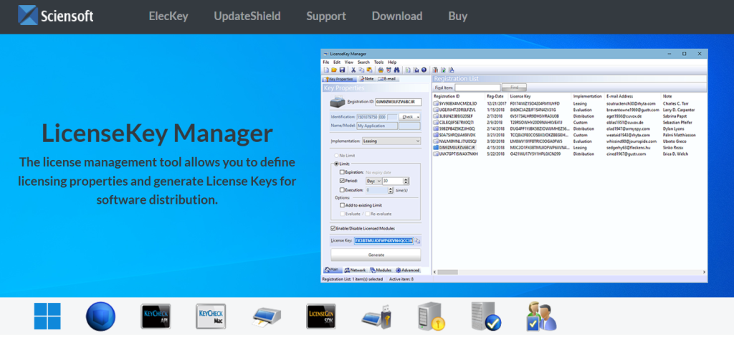Viewport: 734px width, 343px height.
Task: Switch to the Modules bottom tab
Action: pyautogui.click(x=381, y=271)
